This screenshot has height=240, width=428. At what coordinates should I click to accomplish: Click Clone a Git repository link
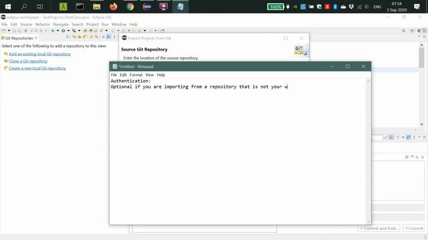28,61
